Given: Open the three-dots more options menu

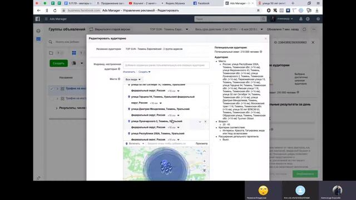Looking at the screenshot, I should click(x=314, y=29).
